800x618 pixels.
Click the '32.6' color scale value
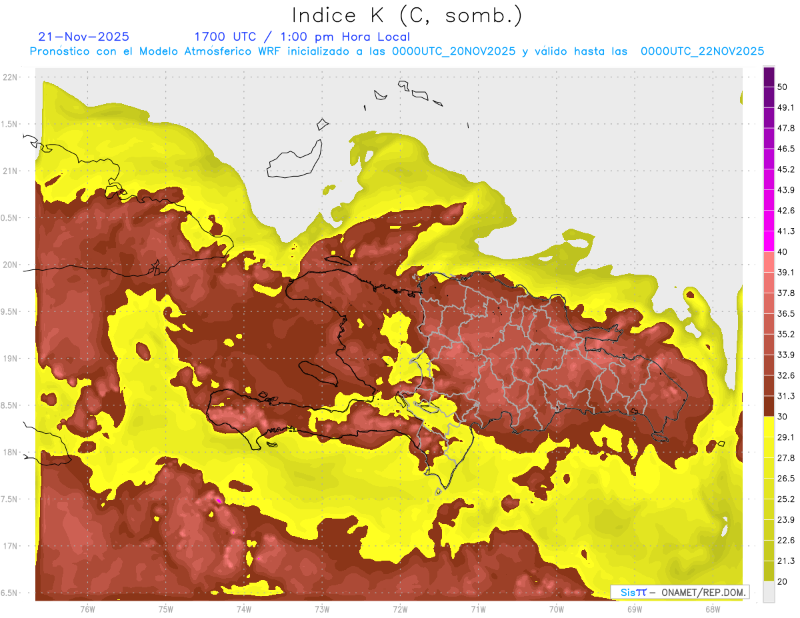786,375
